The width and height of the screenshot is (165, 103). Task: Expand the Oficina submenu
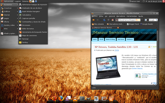[9, 22]
